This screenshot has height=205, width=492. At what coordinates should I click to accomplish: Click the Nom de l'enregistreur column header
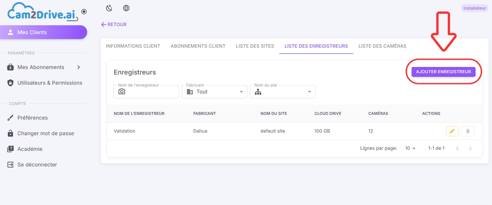click(139, 114)
